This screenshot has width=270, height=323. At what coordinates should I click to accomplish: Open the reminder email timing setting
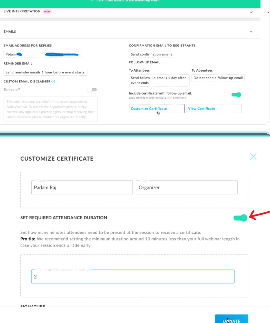click(x=45, y=72)
